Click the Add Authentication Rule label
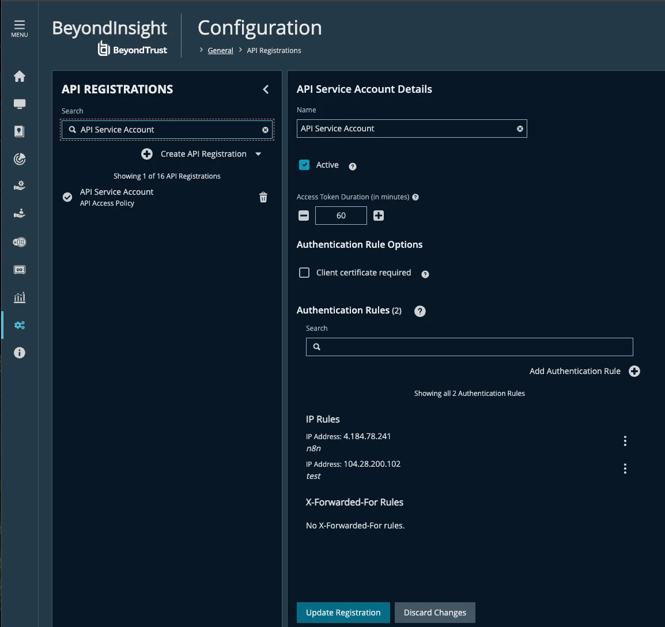 [575, 371]
